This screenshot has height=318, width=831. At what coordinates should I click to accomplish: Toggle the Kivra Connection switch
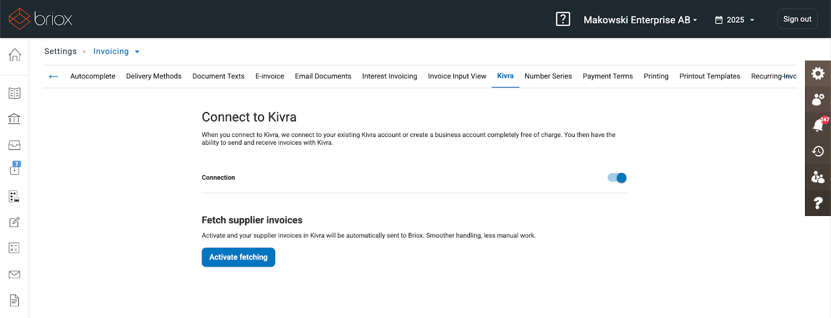click(617, 178)
